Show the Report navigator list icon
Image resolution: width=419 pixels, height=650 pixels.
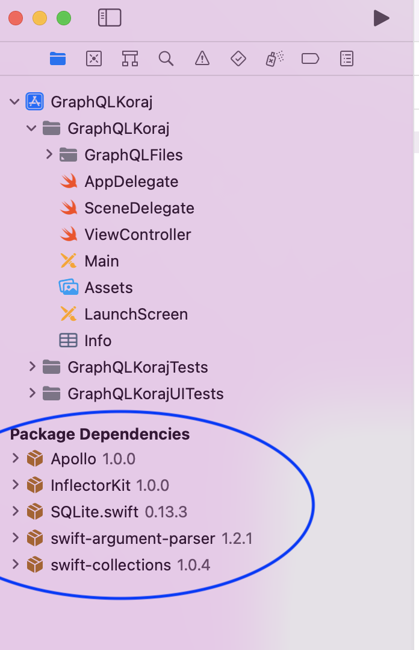pos(347,58)
